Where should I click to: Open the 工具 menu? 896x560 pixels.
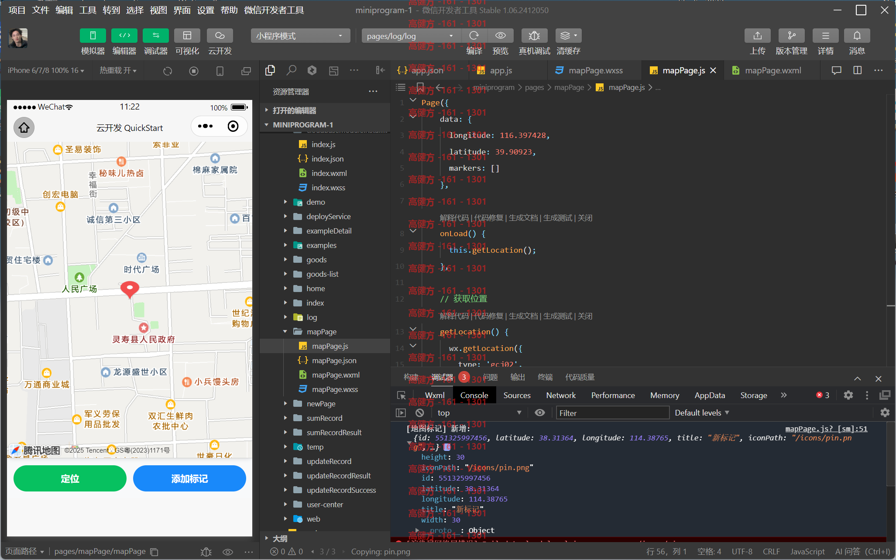[x=88, y=10]
